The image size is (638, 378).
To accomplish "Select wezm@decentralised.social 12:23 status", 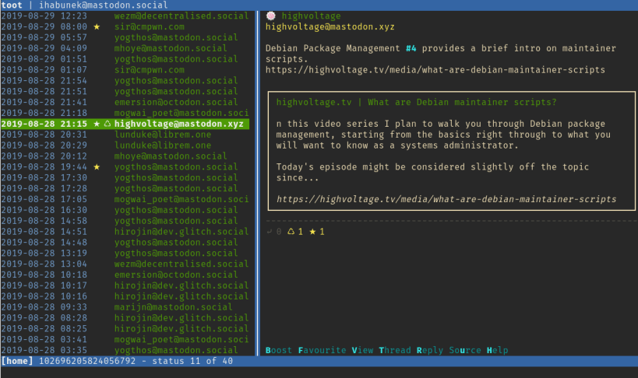I will click(x=125, y=16).
